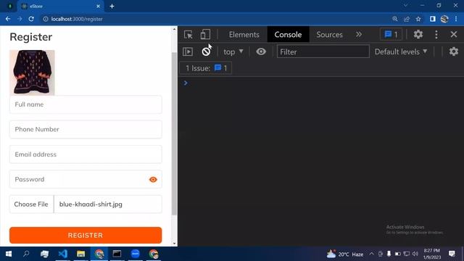The width and height of the screenshot is (464, 261).
Task: Toggle the browser side panel
Action: pyautogui.click(x=433, y=19)
